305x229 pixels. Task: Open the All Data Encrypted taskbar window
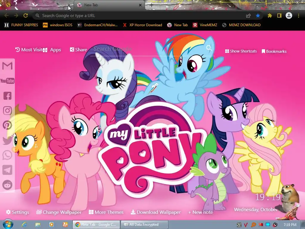pyautogui.click(x=144, y=225)
